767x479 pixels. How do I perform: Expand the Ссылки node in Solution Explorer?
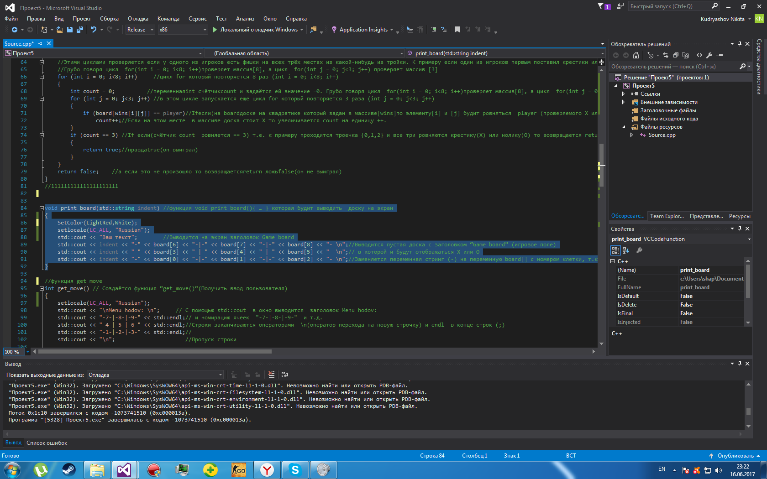point(624,94)
